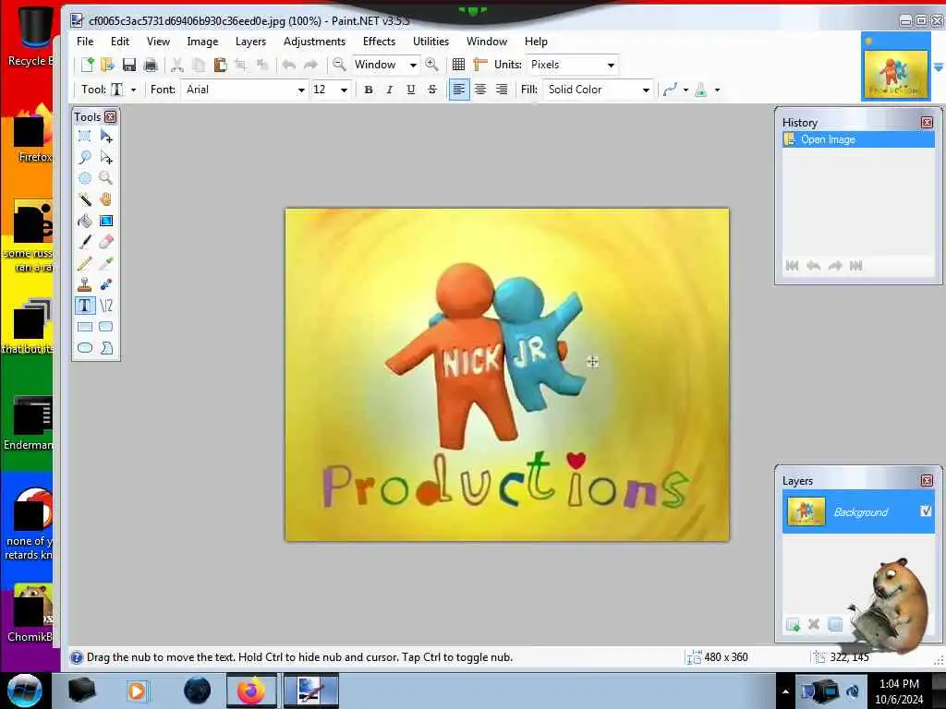Close the Tools panel
Image resolution: width=946 pixels, height=709 pixels.
point(111,116)
